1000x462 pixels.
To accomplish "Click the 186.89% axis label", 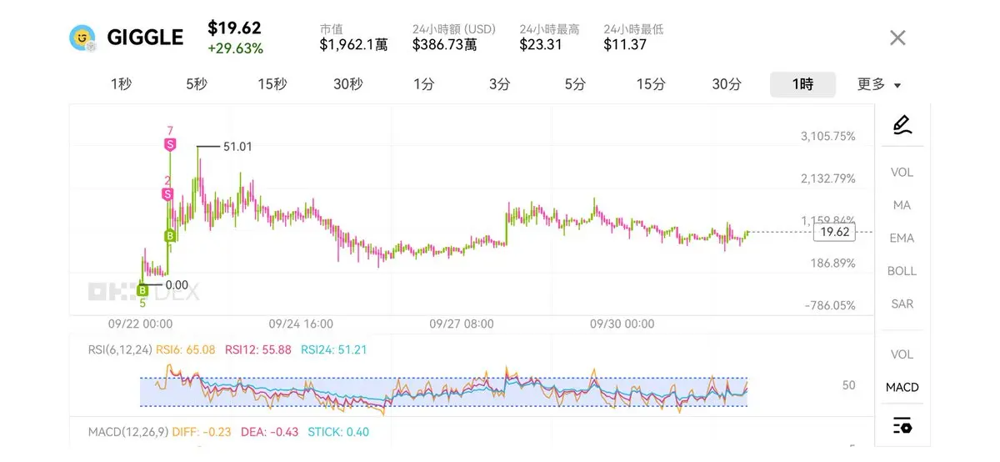I will [832, 263].
